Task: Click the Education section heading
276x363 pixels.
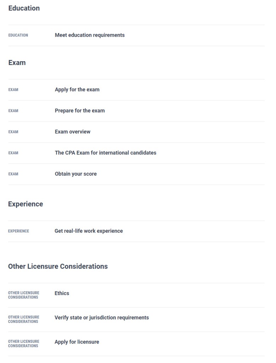Action: [24, 8]
